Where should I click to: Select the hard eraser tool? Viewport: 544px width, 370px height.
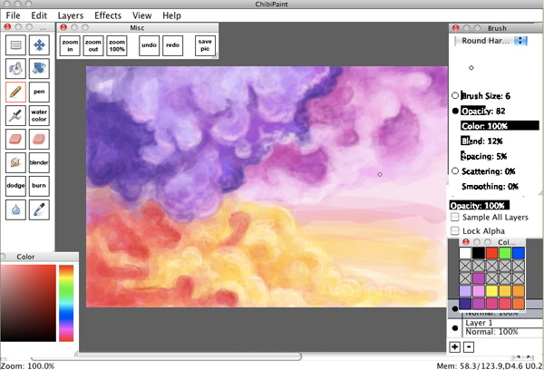click(x=15, y=139)
